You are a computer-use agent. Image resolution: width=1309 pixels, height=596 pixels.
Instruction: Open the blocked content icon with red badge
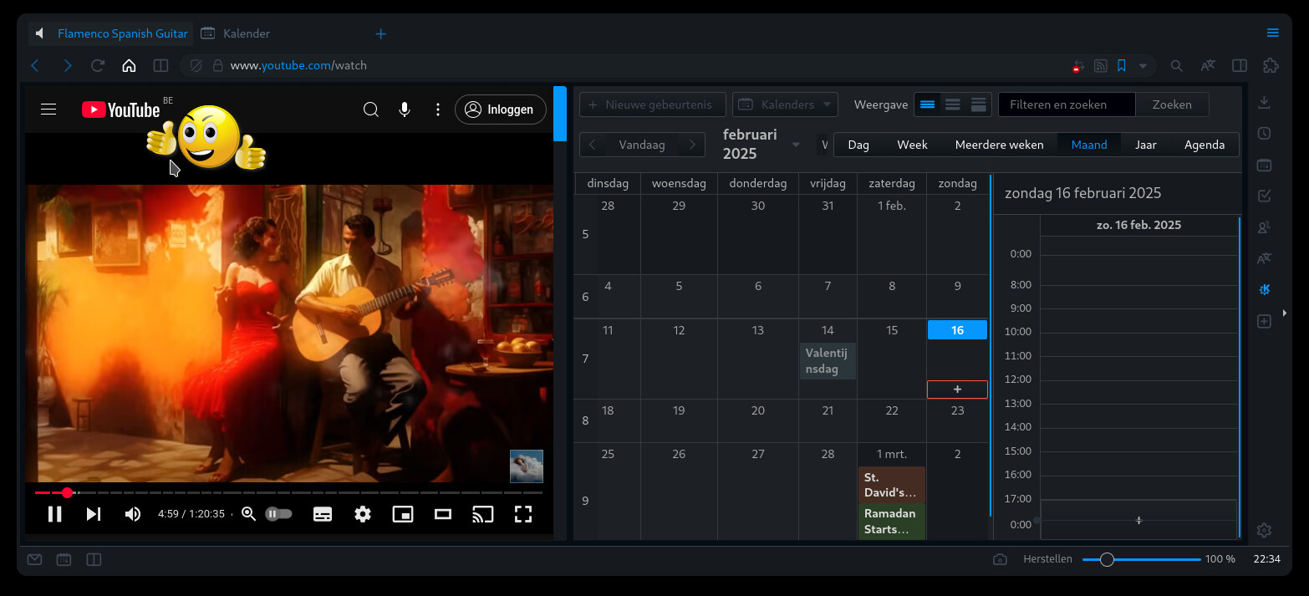point(1079,65)
